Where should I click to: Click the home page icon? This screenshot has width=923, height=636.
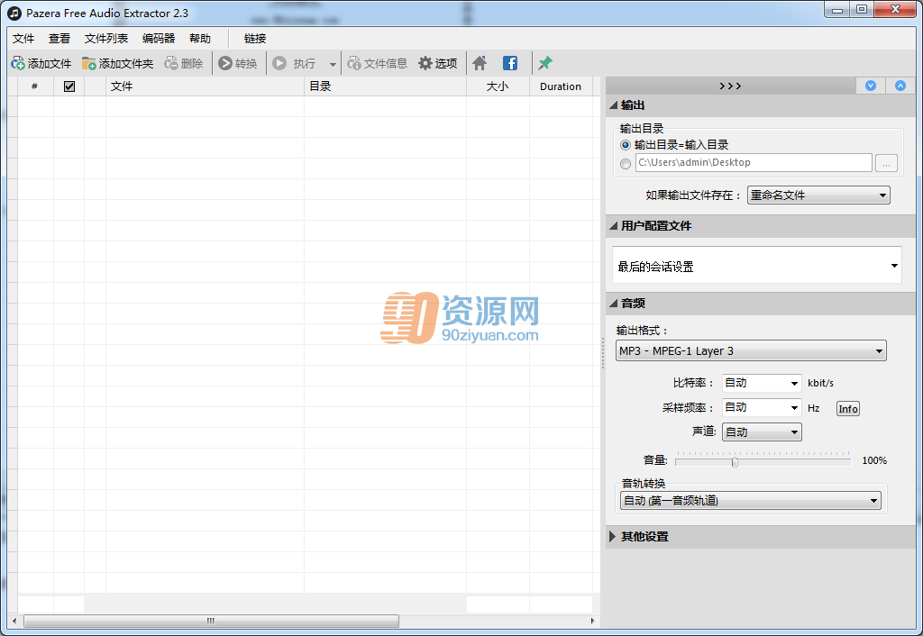click(x=480, y=63)
